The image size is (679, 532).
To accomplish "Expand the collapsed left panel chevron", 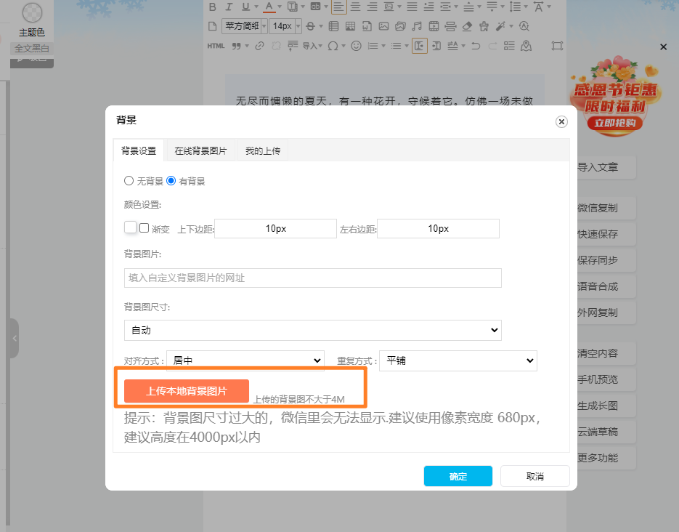I will pos(15,339).
